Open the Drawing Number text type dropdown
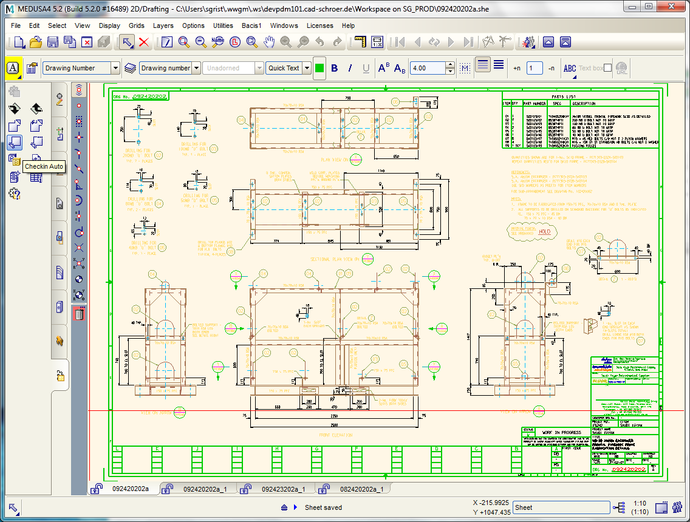Viewport: 690px width, 522px height. pos(115,68)
